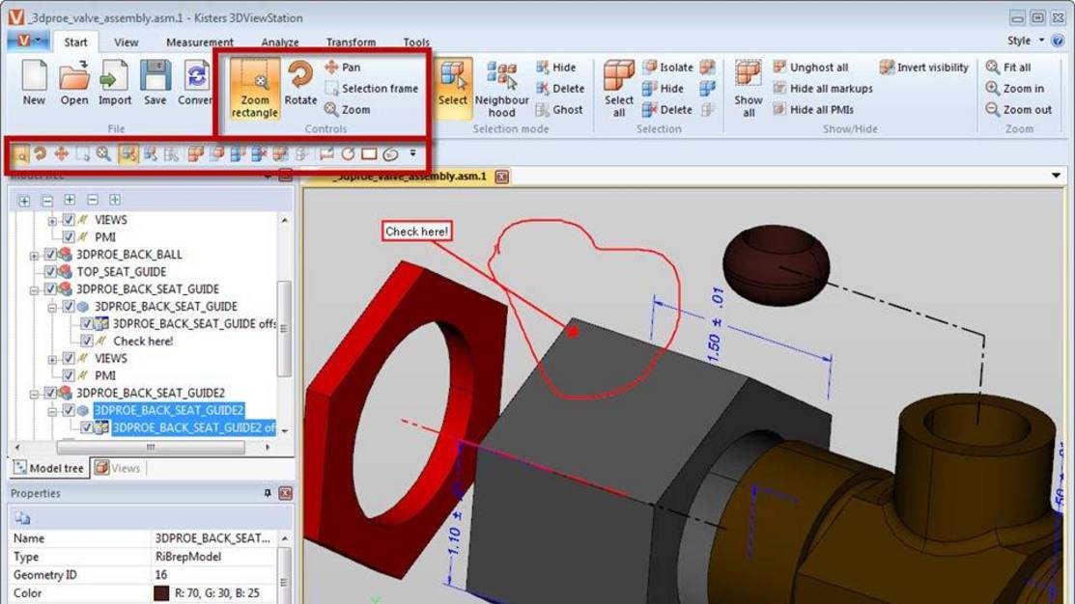Click the pan cross-arrows in quick access toolbar
The image size is (1075, 604).
[x=61, y=154]
